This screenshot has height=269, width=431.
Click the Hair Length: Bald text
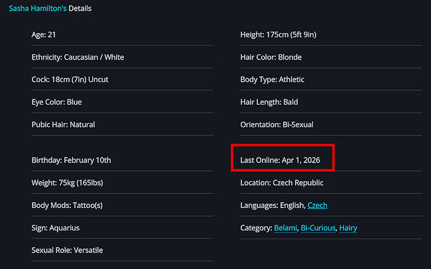(x=269, y=102)
